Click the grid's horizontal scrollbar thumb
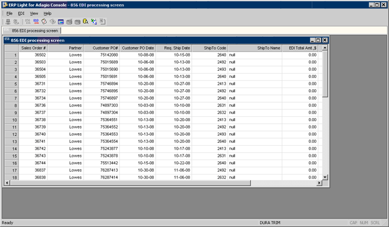 [130, 183]
